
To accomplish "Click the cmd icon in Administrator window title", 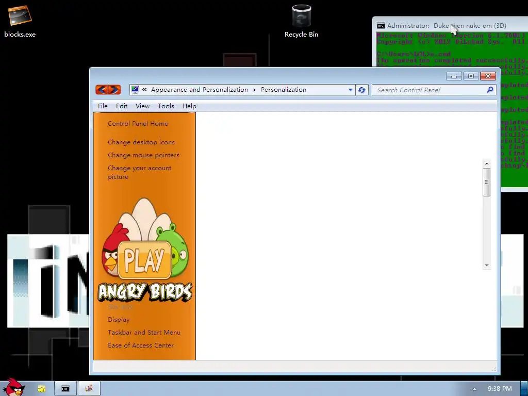I will point(381,26).
